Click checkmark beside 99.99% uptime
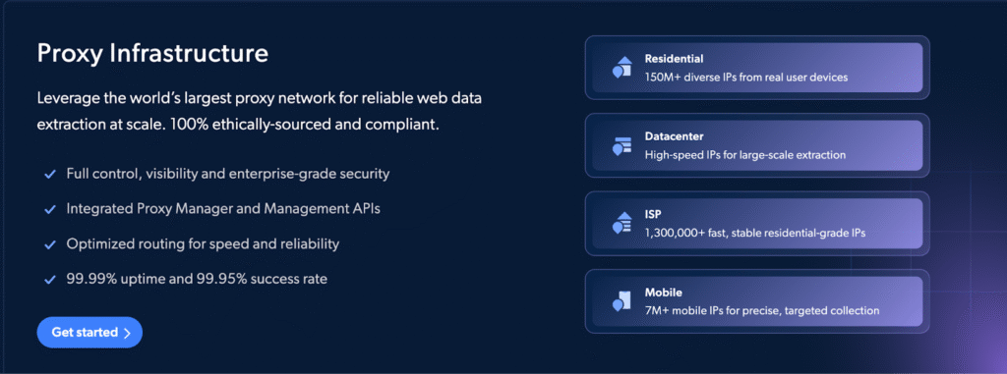The height and width of the screenshot is (374, 1007). [x=49, y=280]
